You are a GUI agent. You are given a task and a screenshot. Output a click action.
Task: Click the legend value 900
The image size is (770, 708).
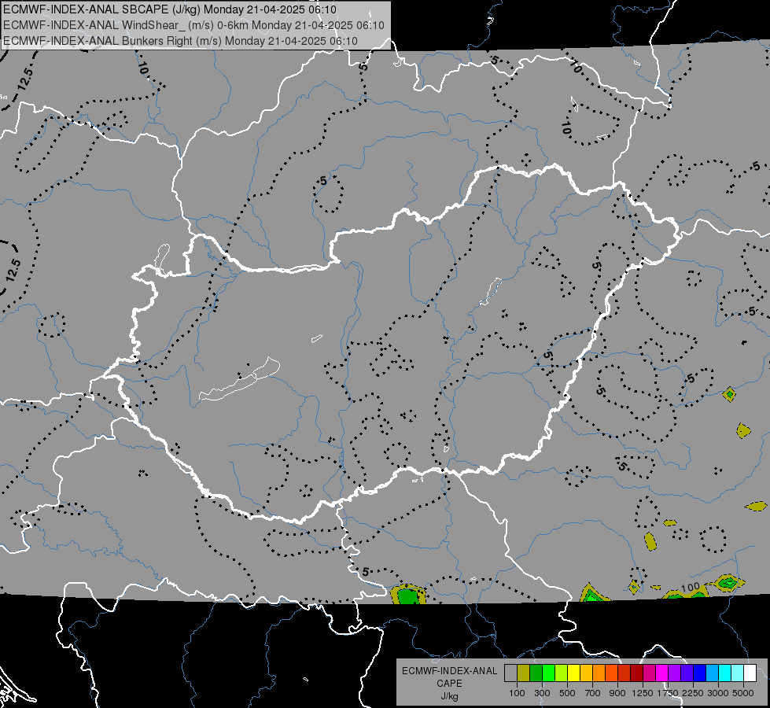coord(617,693)
